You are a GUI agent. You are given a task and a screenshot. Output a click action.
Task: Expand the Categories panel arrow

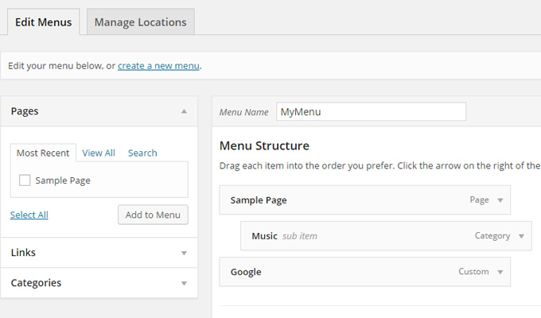184,284
